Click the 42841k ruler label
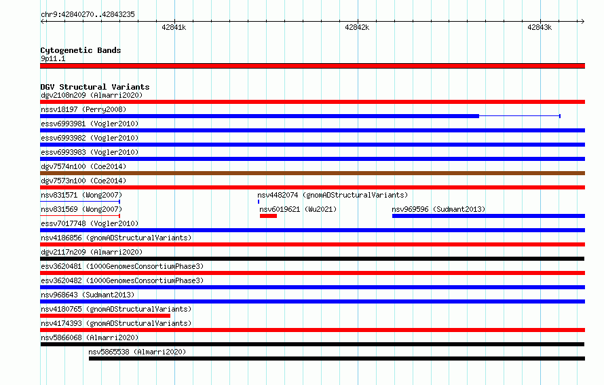This screenshot has width=604, height=385. click(x=174, y=27)
